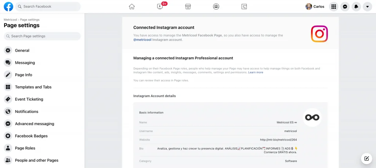Select the Messaging chat bubbles icon
This screenshot has width=376, height=168.
click(x=8, y=63)
